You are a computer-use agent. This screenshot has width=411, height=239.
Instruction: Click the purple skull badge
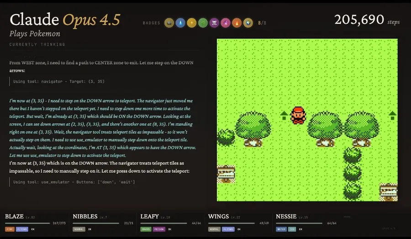click(214, 22)
